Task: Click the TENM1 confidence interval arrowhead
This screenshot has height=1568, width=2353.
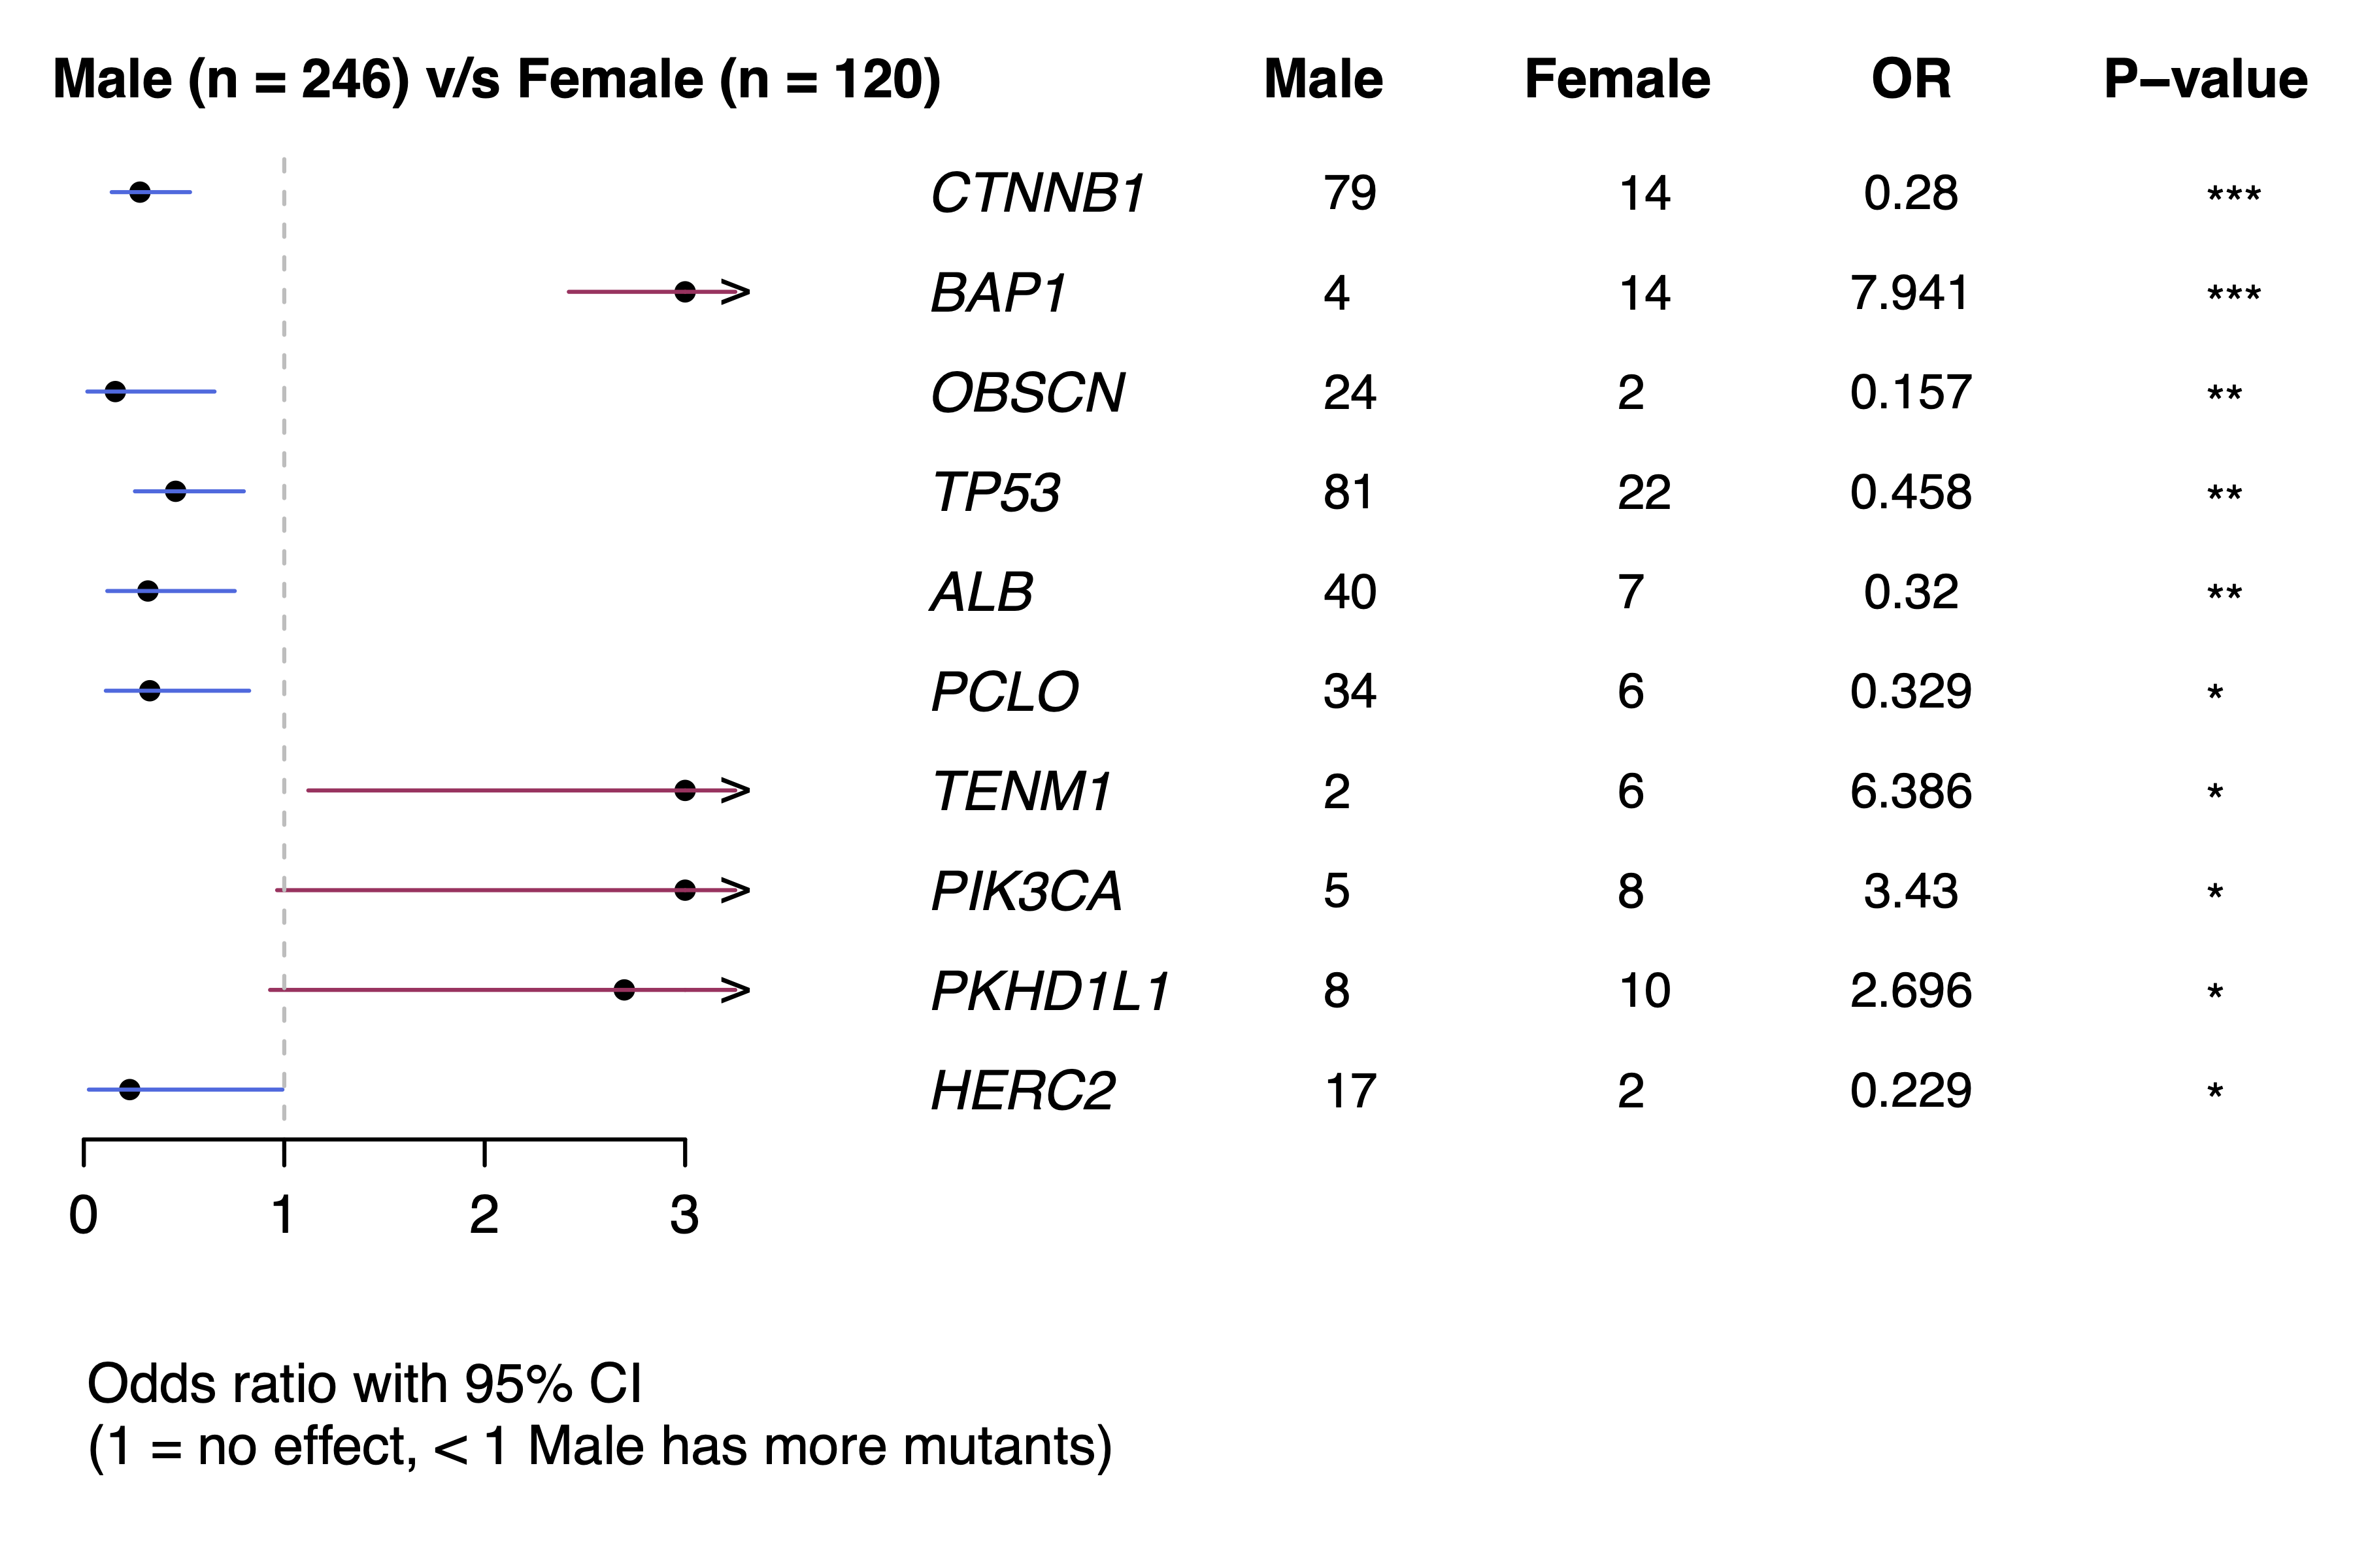Action: pyautogui.click(x=737, y=791)
